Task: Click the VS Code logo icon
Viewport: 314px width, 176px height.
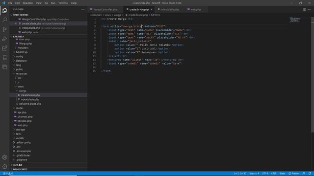Action: click(x=3, y=3)
